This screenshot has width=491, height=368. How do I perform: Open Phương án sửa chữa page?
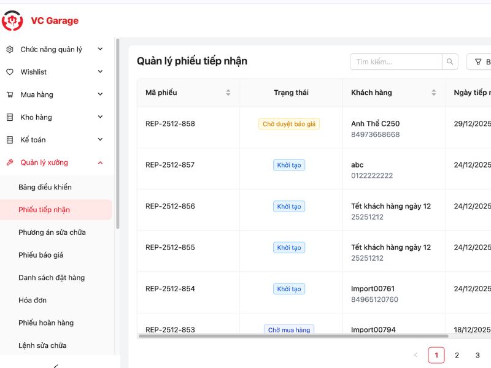(52, 232)
